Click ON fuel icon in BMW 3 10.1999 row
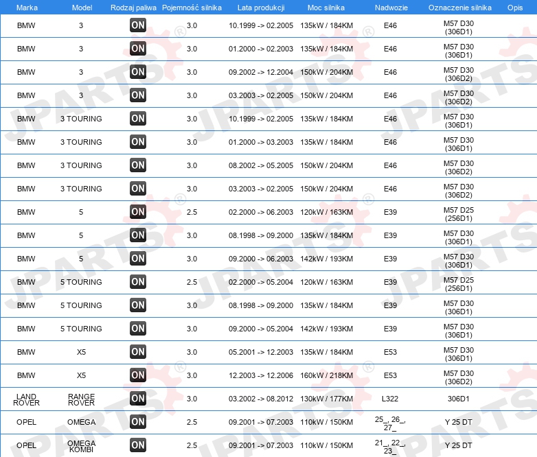537x457 pixels. (x=138, y=25)
